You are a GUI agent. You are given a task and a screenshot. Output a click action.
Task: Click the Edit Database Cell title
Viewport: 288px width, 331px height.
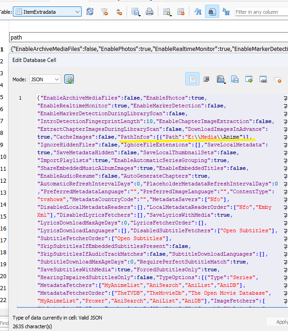tap(34, 60)
